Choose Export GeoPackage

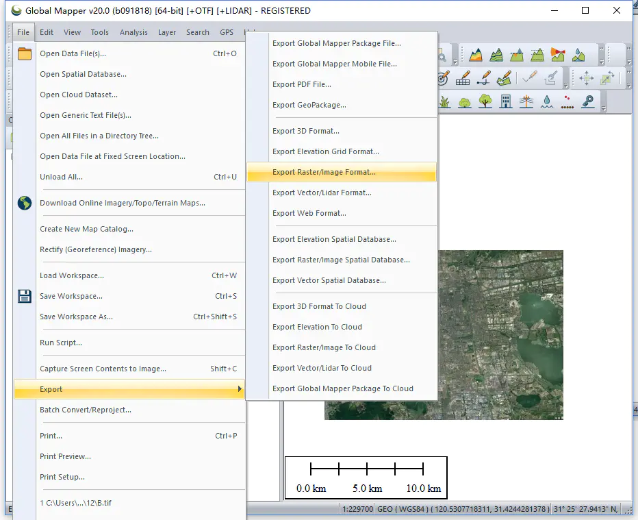[342, 105]
